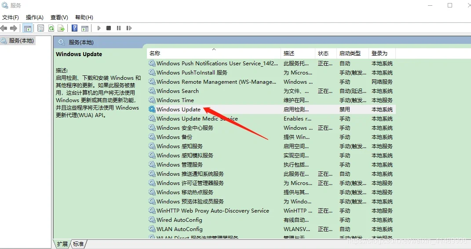Click gear icon beside Windows 移动热点服务
This screenshot has width=471, height=249.
[x=152, y=192]
